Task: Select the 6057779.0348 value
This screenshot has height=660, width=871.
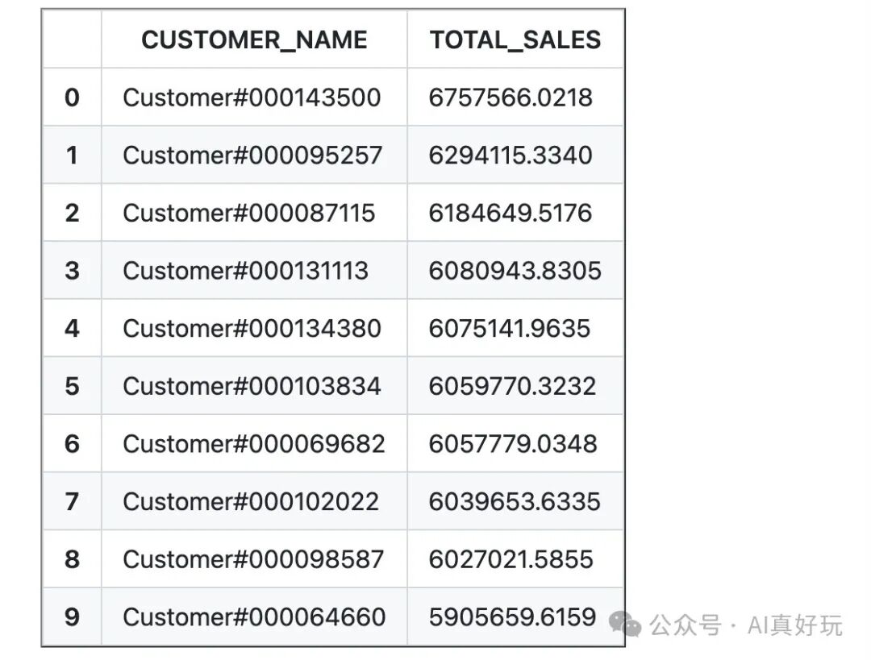Action: pos(513,443)
